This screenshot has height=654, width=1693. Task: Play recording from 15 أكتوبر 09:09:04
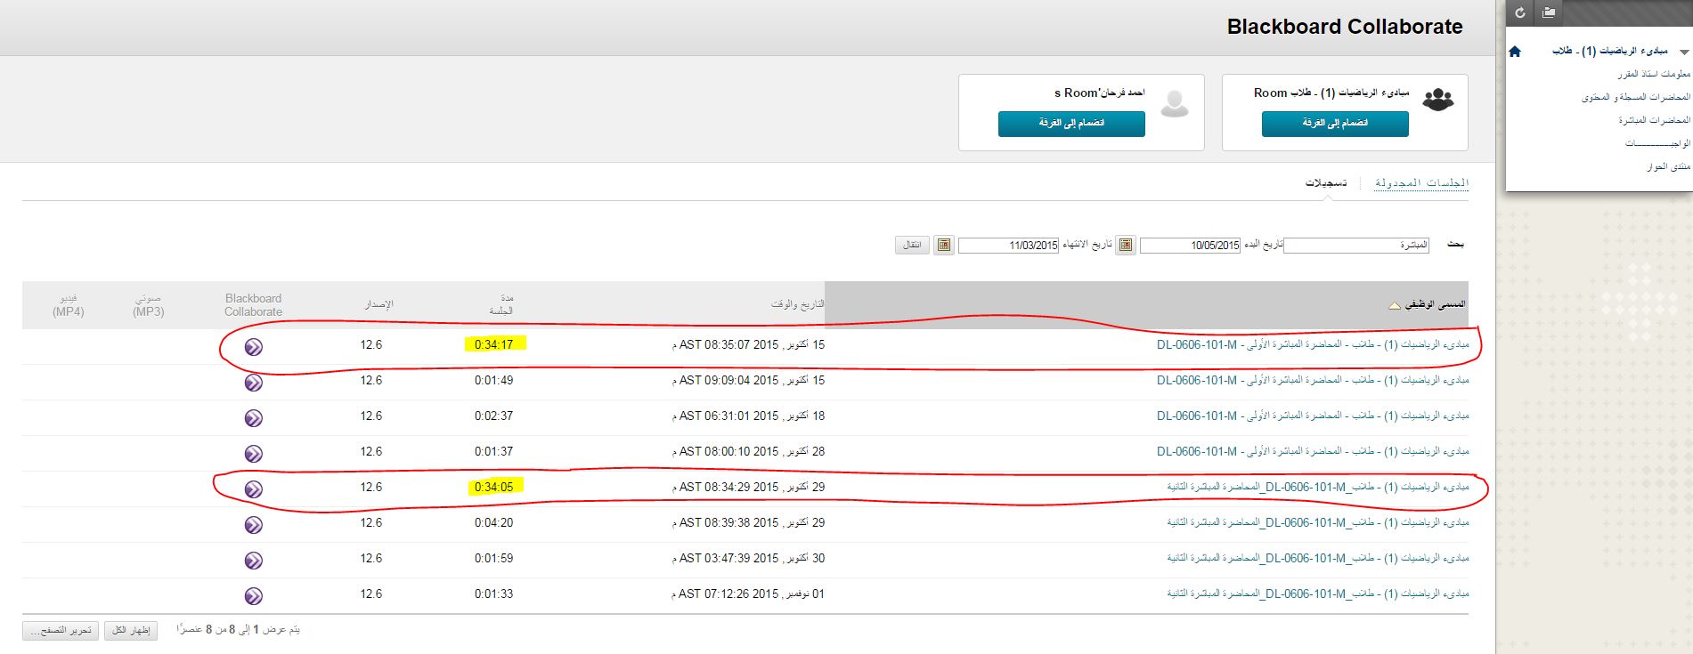tap(254, 382)
